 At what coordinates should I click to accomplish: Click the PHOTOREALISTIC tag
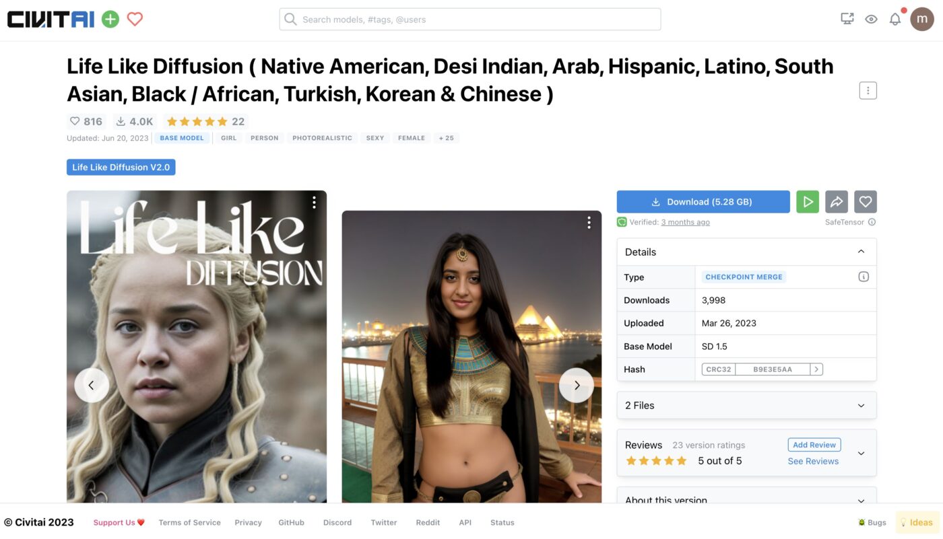point(322,138)
